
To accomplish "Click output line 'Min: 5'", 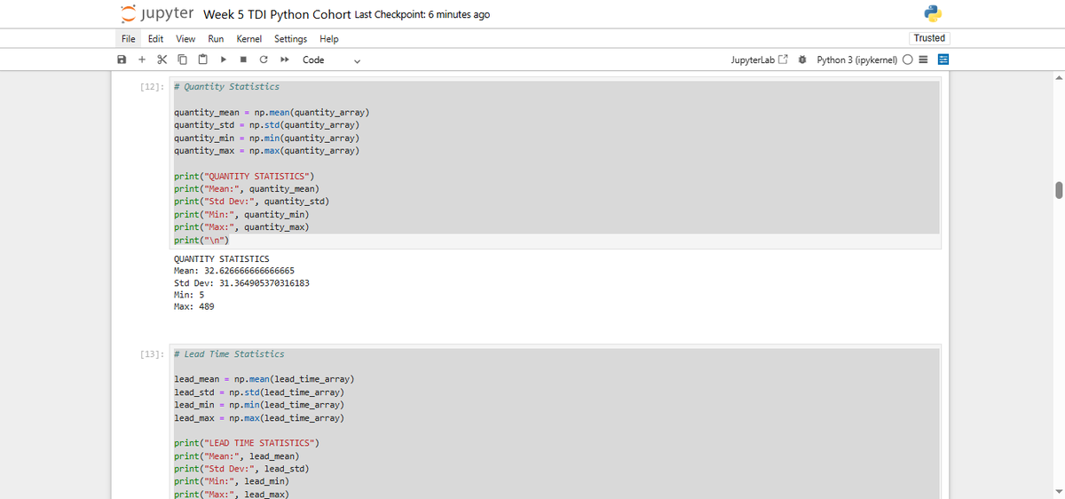I will [x=189, y=294].
